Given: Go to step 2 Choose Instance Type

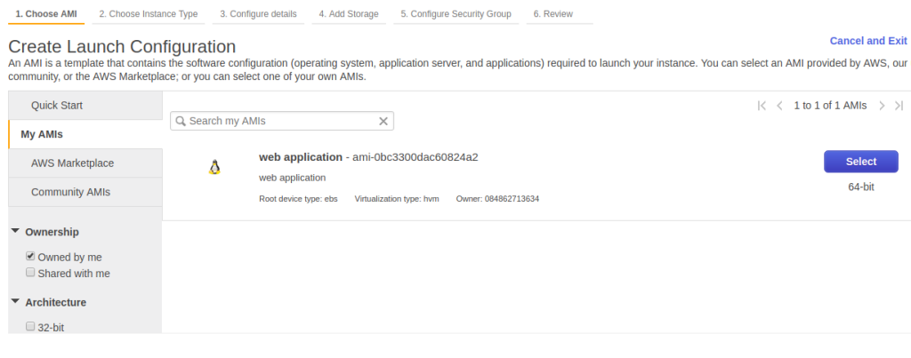Looking at the screenshot, I should [x=148, y=14].
